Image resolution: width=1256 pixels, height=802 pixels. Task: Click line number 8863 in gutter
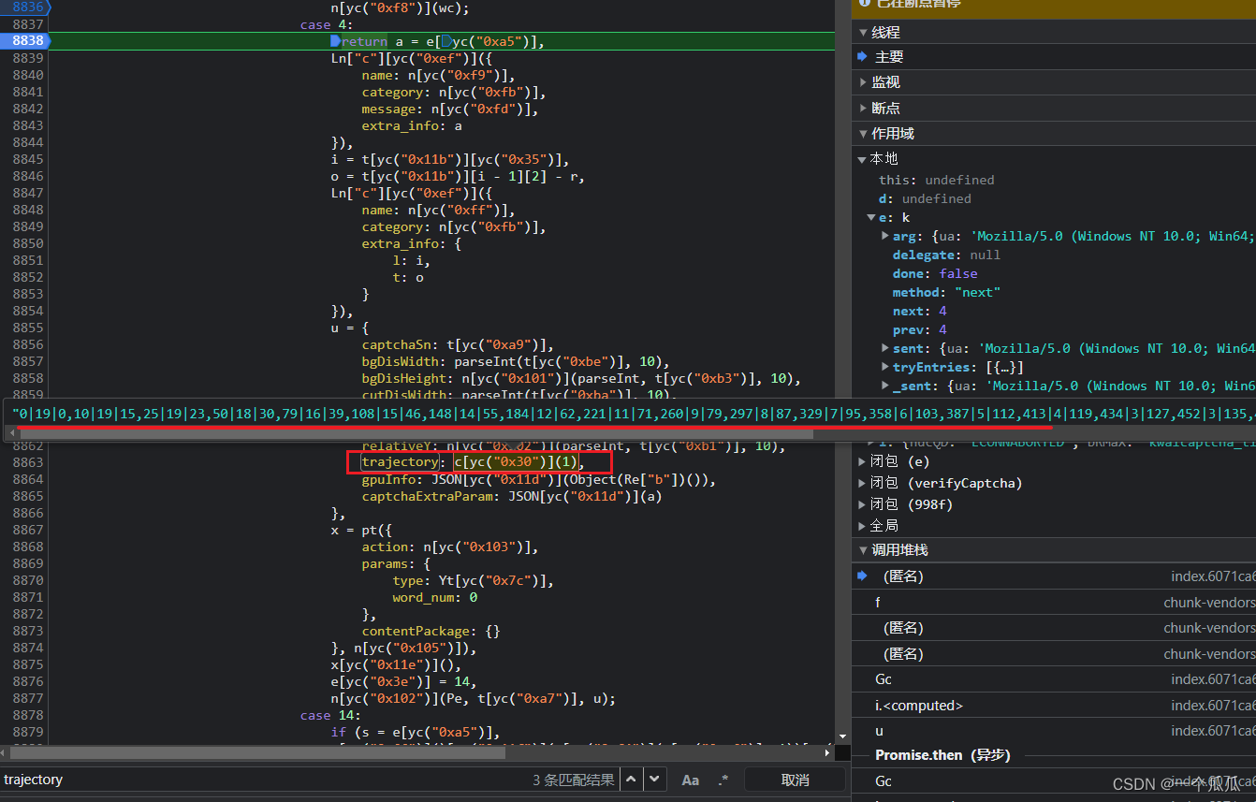pyautogui.click(x=27, y=462)
